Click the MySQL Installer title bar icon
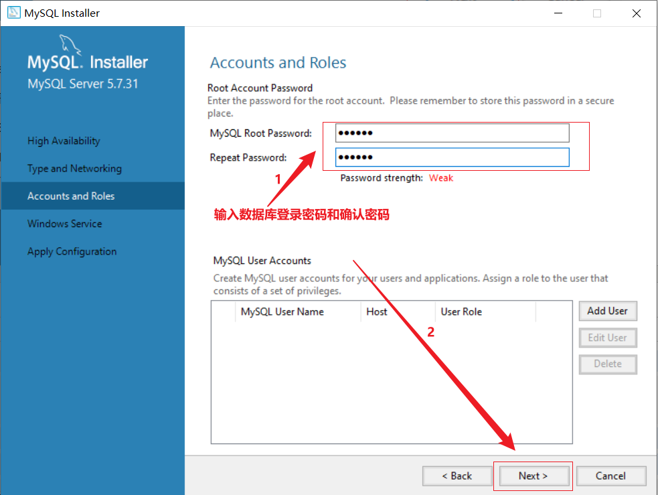The image size is (658, 495). click(x=13, y=13)
